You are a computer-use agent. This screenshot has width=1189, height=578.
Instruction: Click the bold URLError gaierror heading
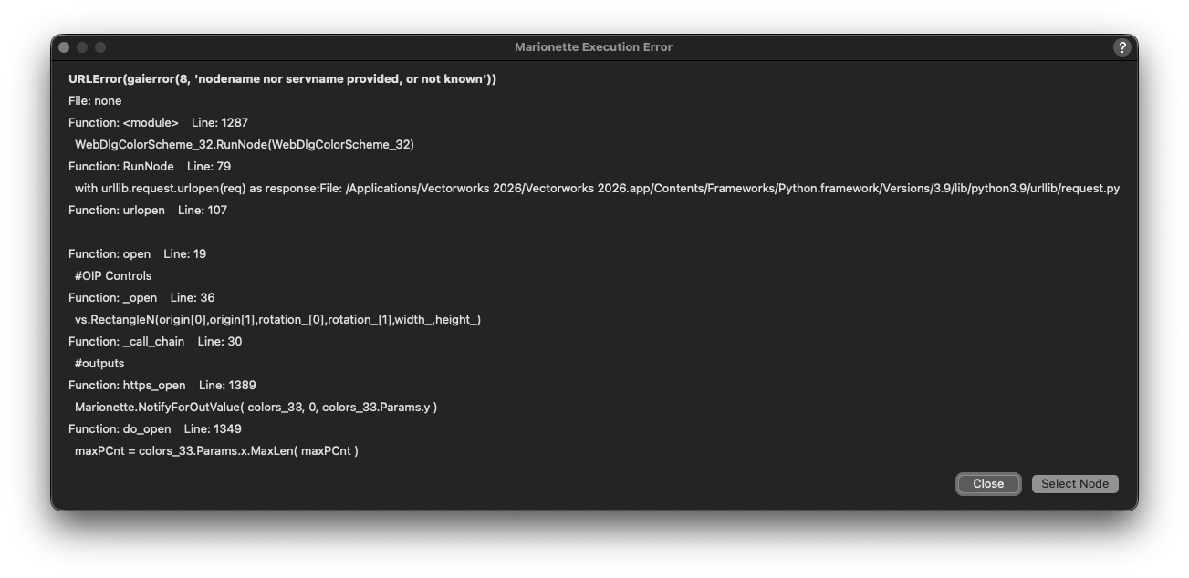pos(282,79)
